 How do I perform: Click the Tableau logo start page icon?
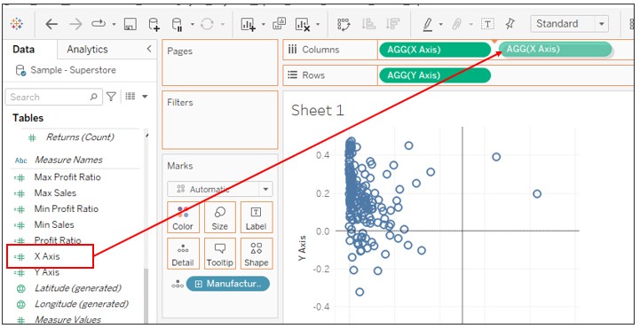tap(17, 24)
